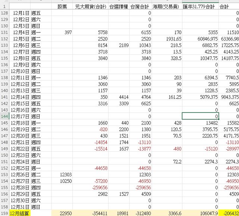The height and width of the screenshot is (216, 239).
Task: Click the 海期(交易員) heading cell
Action: 167,6
